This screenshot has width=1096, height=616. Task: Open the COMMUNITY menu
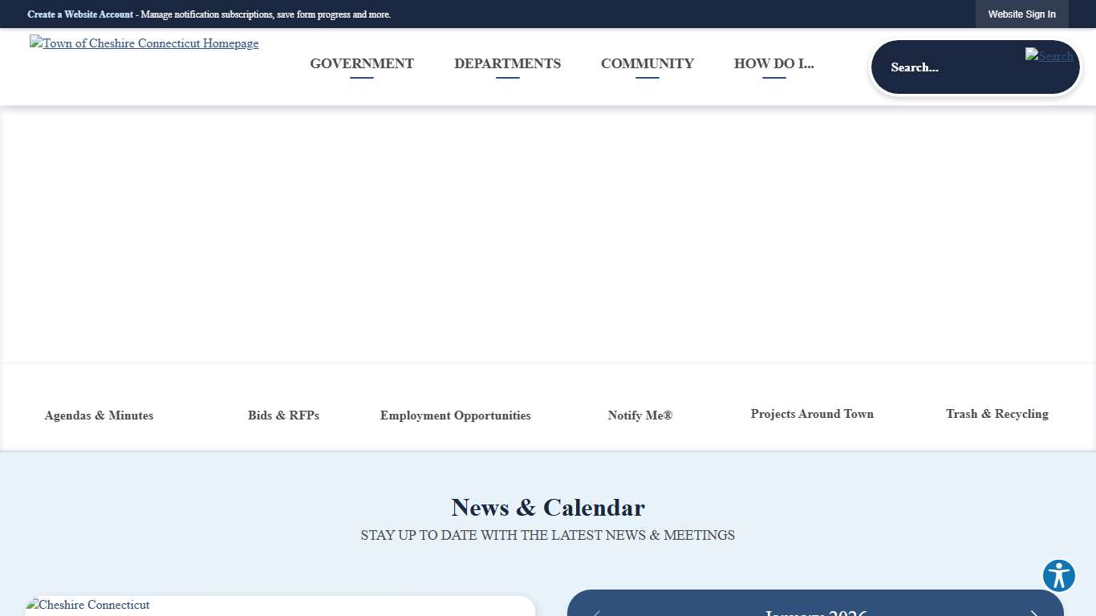click(647, 63)
